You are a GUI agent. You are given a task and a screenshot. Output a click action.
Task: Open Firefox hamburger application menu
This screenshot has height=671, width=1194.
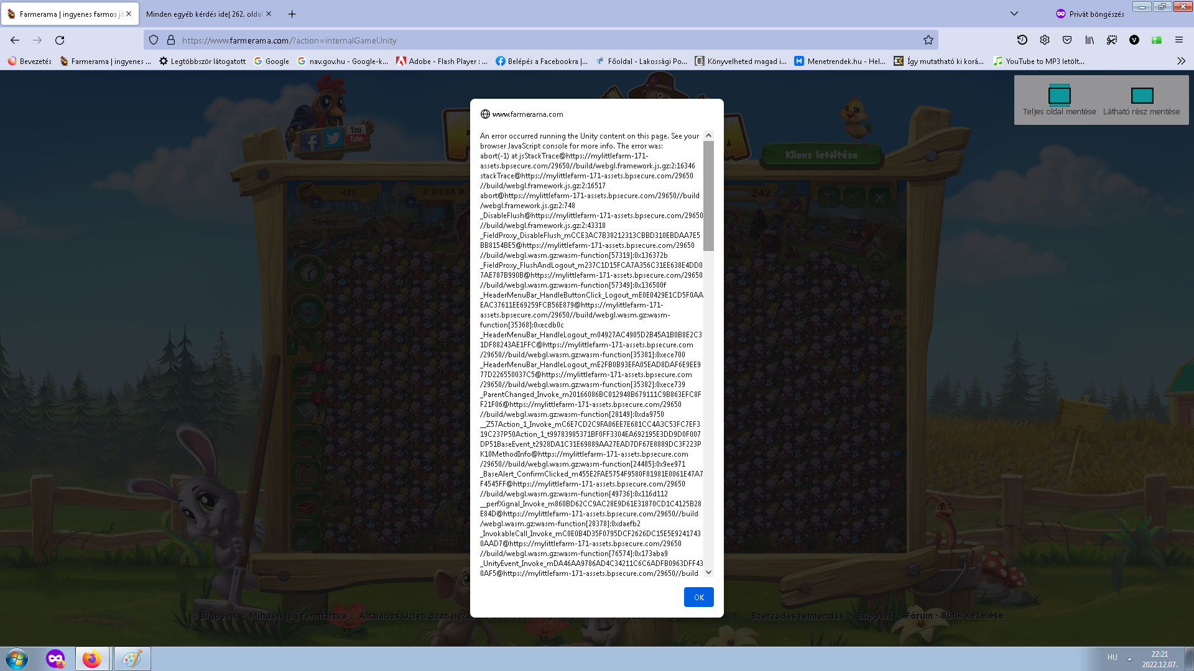point(1178,40)
